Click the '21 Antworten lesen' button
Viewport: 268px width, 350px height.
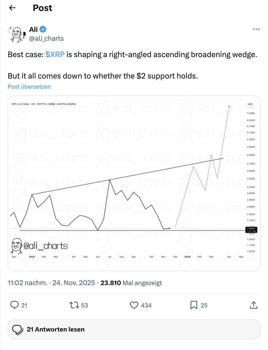134,329
